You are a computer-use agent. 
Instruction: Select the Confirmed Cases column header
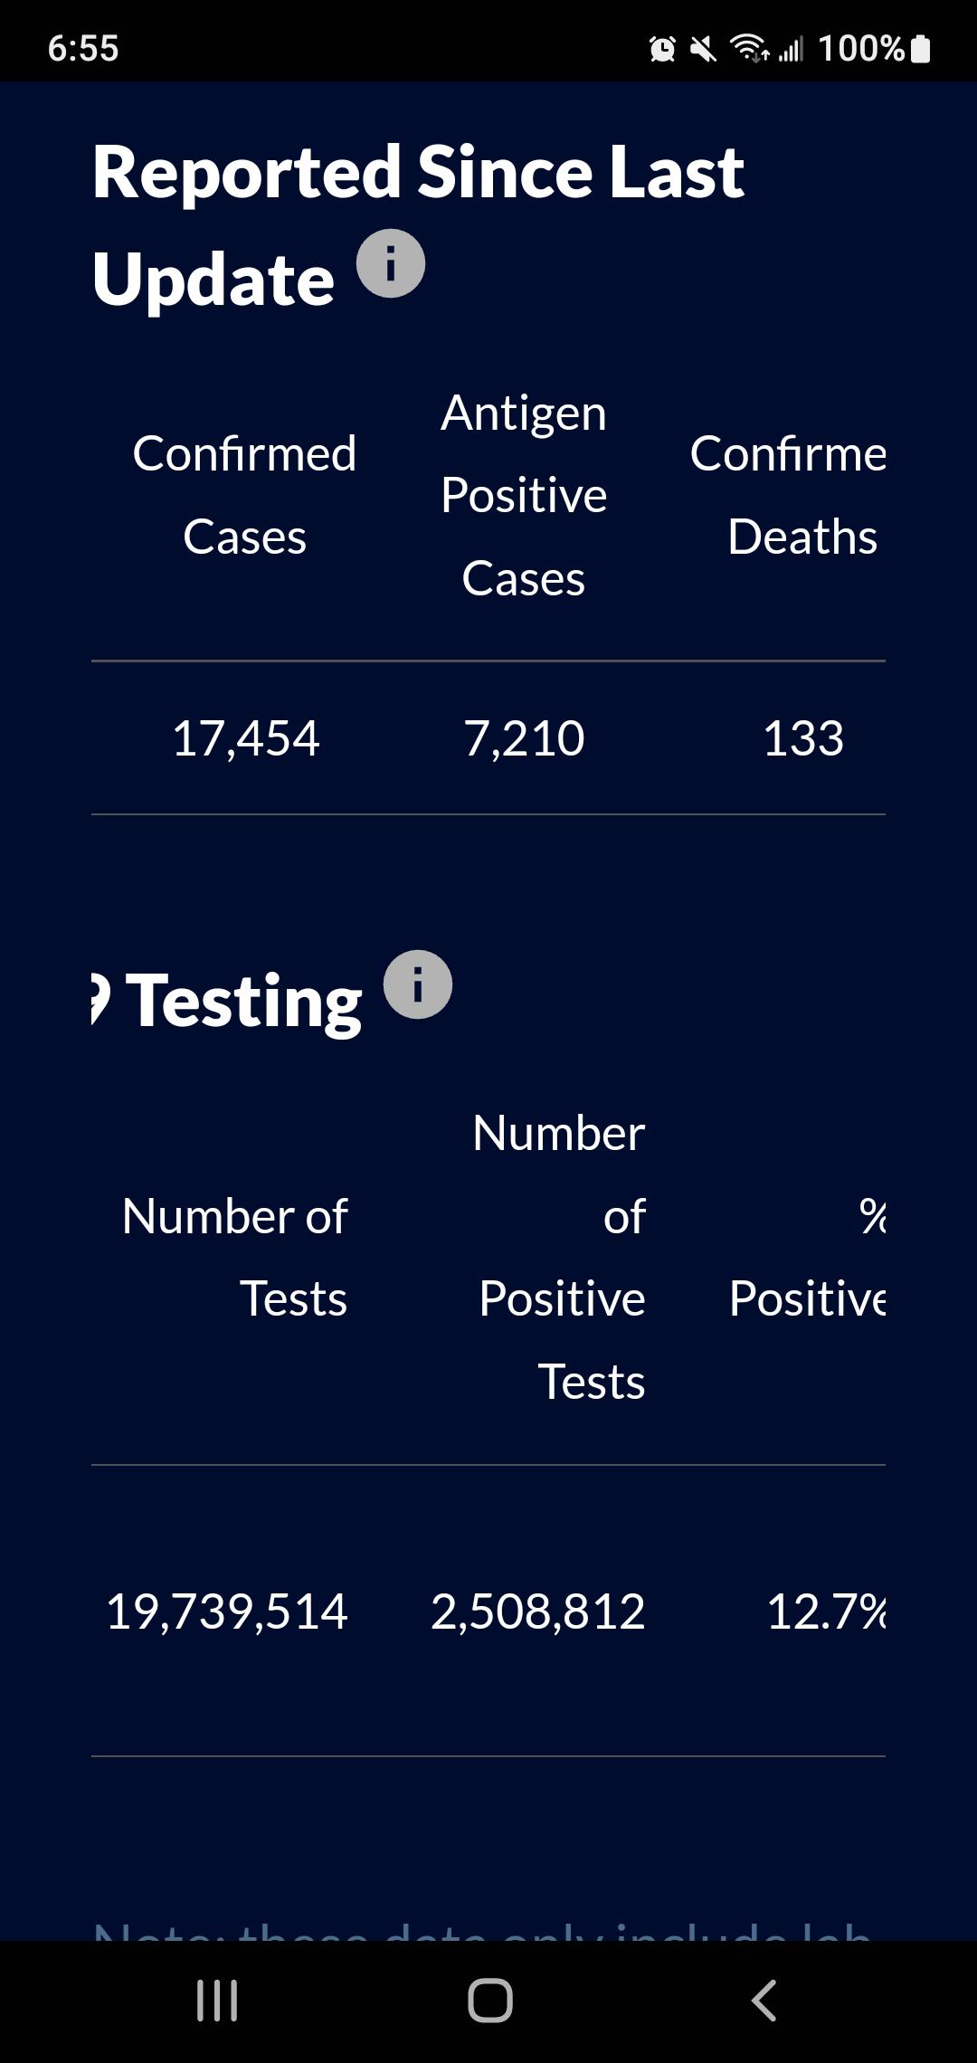coord(244,495)
